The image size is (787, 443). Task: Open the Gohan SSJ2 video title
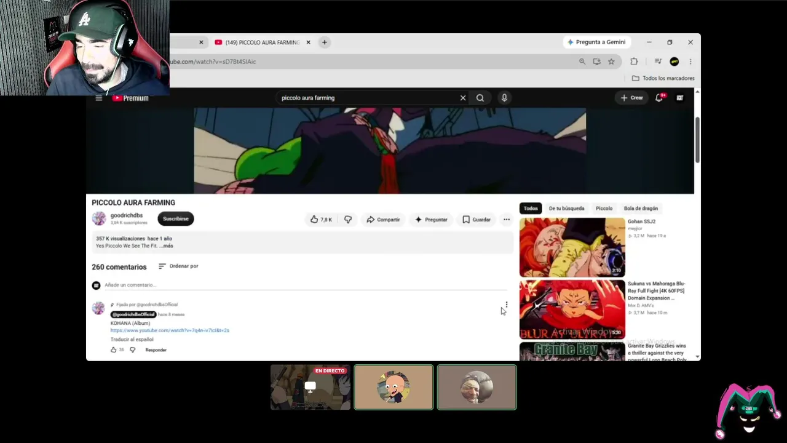[x=641, y=221]
